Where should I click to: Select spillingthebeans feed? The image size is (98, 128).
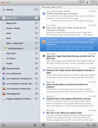coord(20,48)
